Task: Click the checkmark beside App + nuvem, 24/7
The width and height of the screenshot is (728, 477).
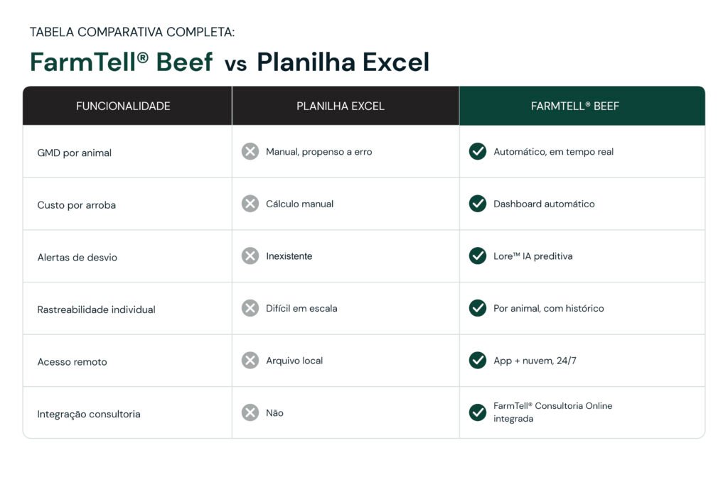Action: [477, 360]
